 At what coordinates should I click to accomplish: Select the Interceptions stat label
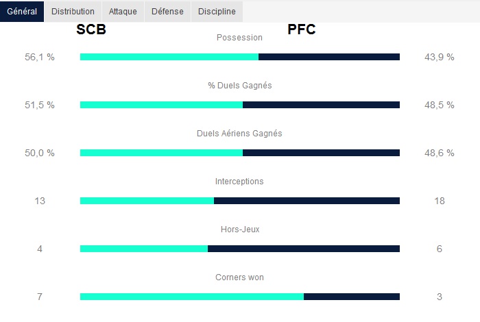[239, 182]
